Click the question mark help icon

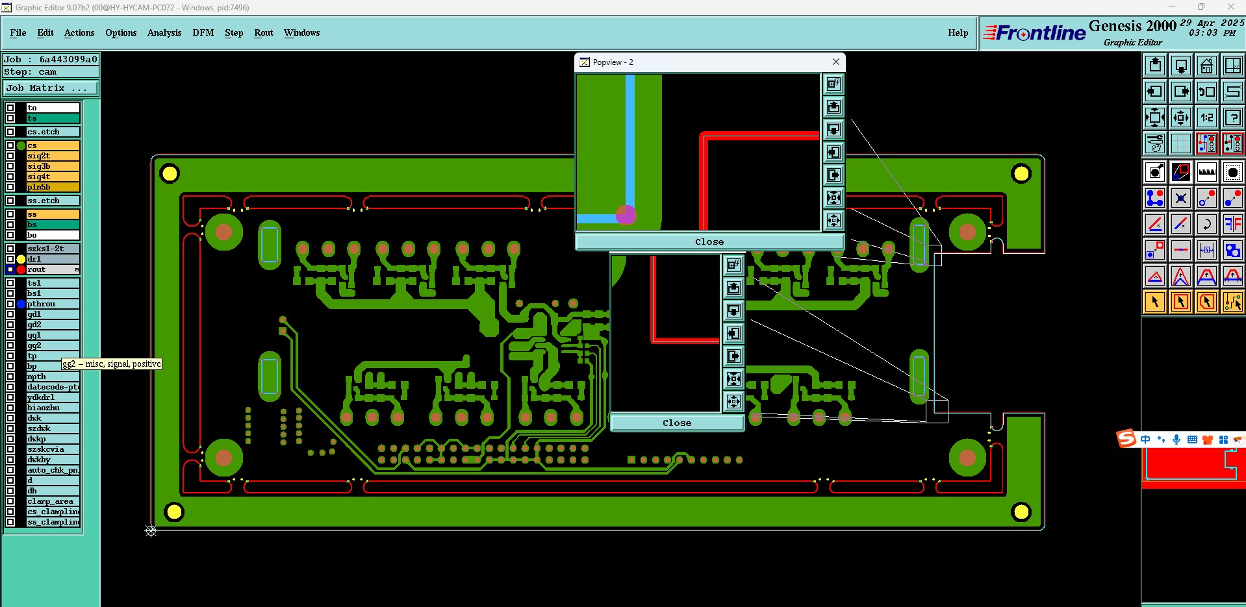pos(1233,118)
